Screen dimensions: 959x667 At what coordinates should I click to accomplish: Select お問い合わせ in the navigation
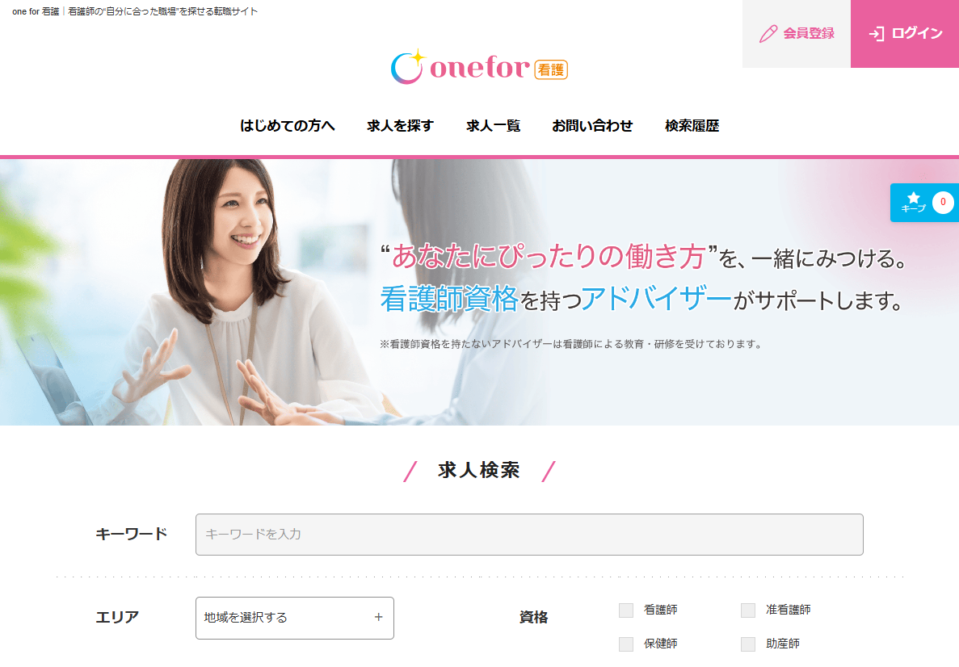(592, 125)
